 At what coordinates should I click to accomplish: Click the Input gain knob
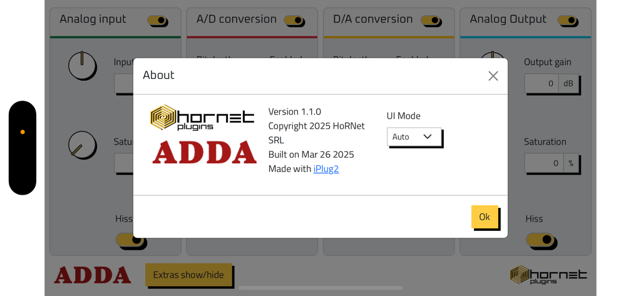[82, 66]
